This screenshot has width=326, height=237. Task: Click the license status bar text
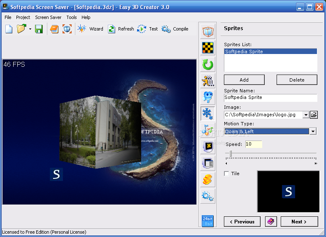[x=44, y=232]
